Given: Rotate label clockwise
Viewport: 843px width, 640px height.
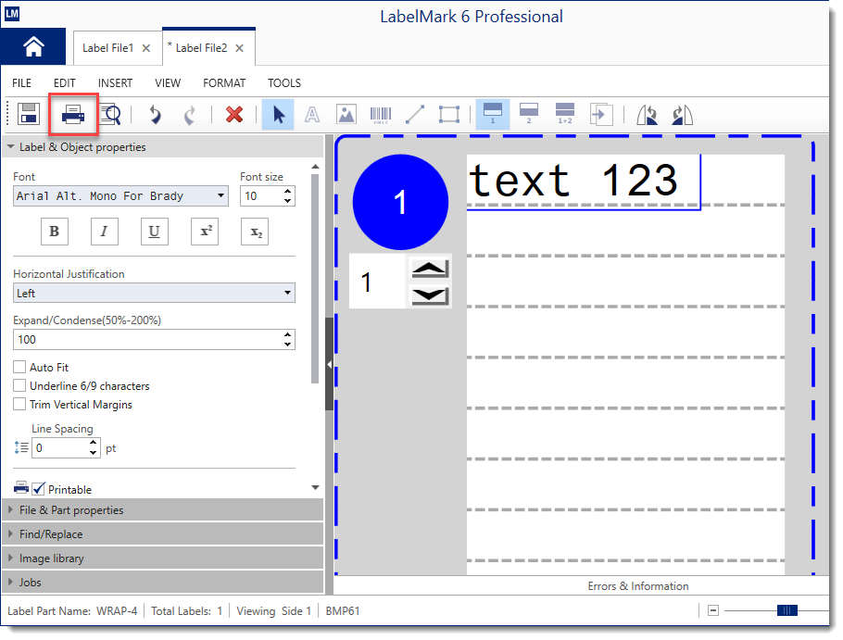Looking at the screenshot, I should pos(682,115).
